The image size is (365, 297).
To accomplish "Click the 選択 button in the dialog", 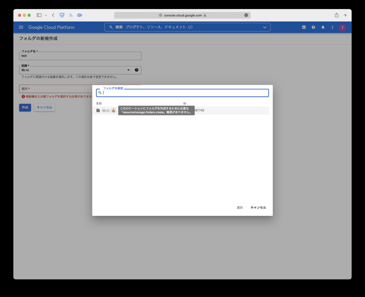I will pos(239,208).
